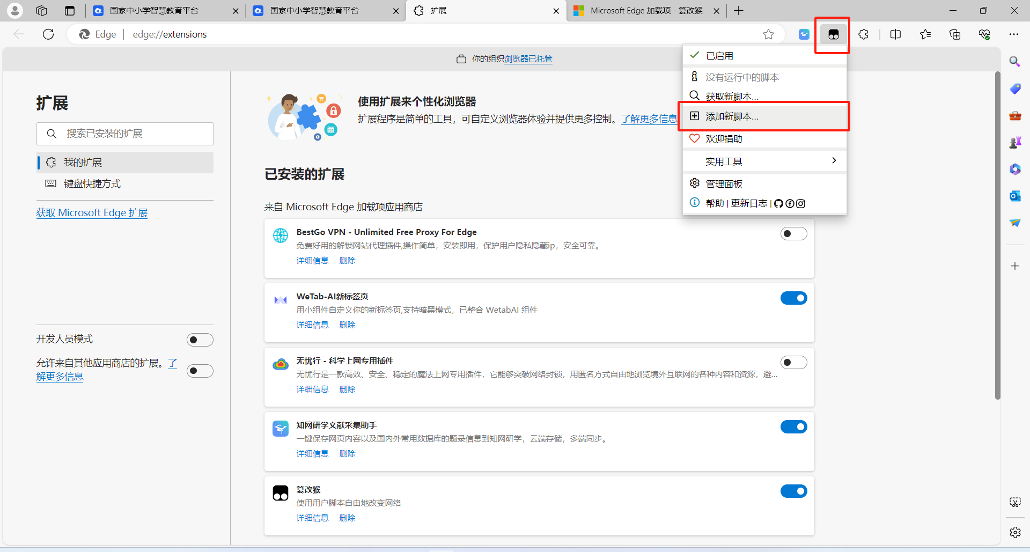
Task: Open Tampermonkey GitHub icon in popup
Action: pyautogui.click(x=778, y=203)
